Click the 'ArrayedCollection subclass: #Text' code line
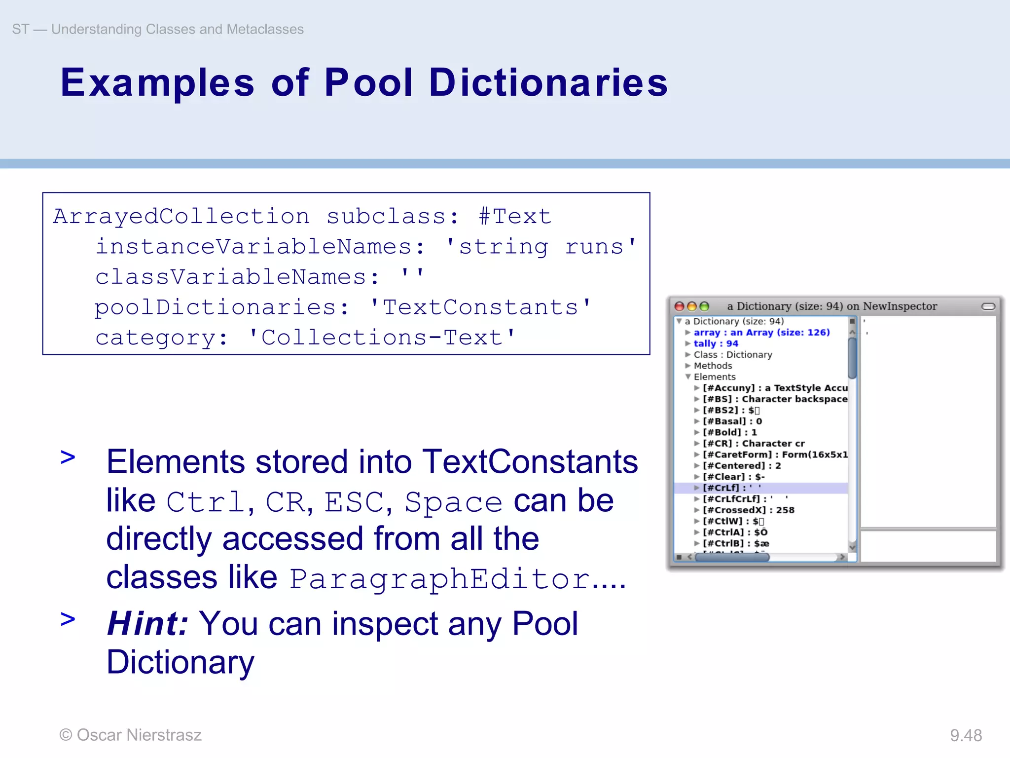Image resolution: width=1010 pixels, height=758 pixels. (x=302, y=216)
